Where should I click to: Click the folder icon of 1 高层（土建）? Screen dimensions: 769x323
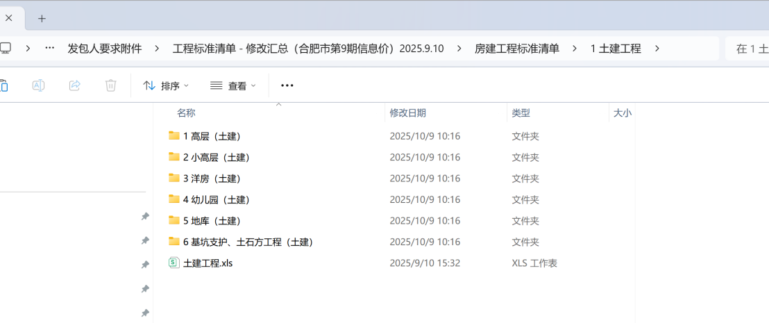174,136
